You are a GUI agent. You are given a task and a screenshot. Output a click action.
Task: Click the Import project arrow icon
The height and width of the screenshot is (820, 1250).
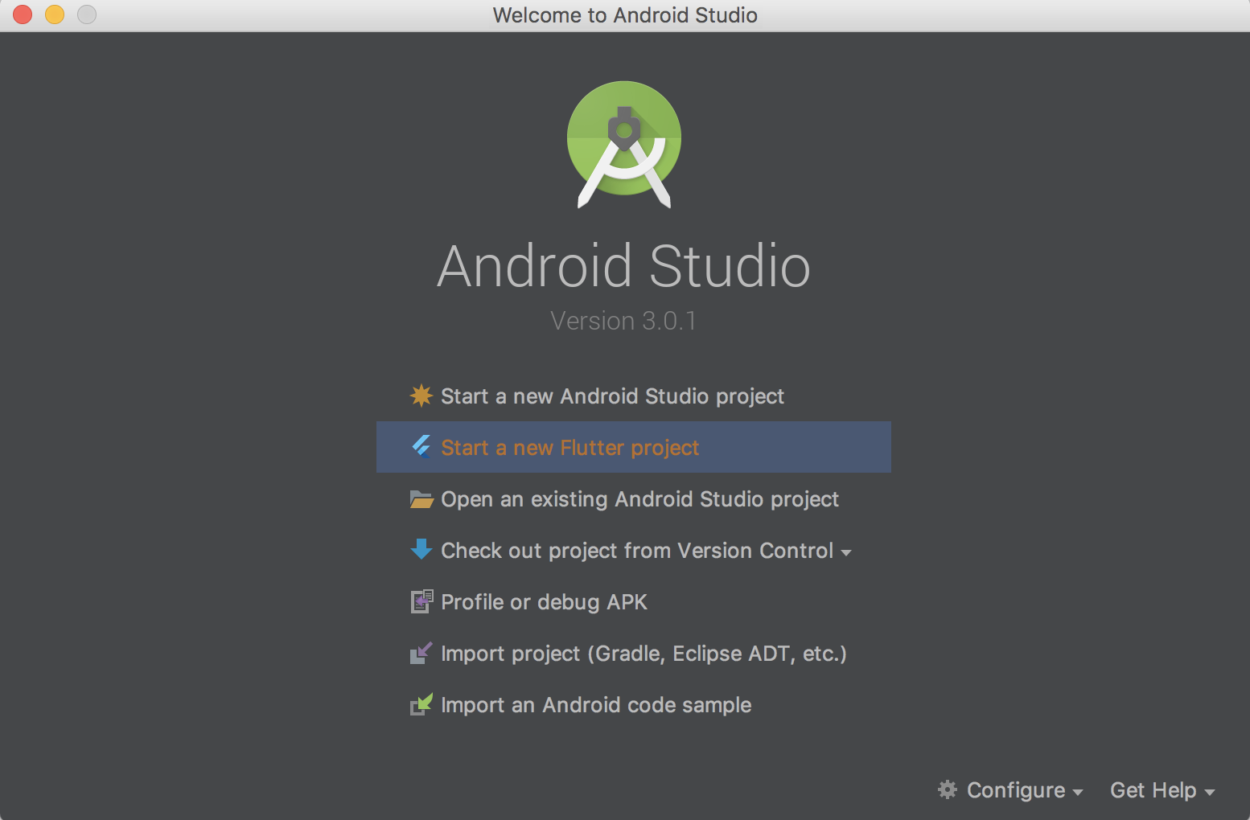[421, 653]
